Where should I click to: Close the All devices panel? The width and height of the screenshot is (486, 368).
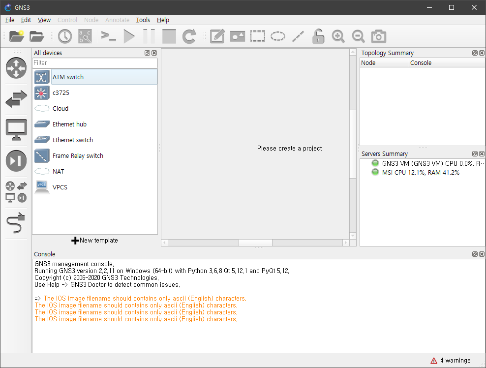click(154, 53)
